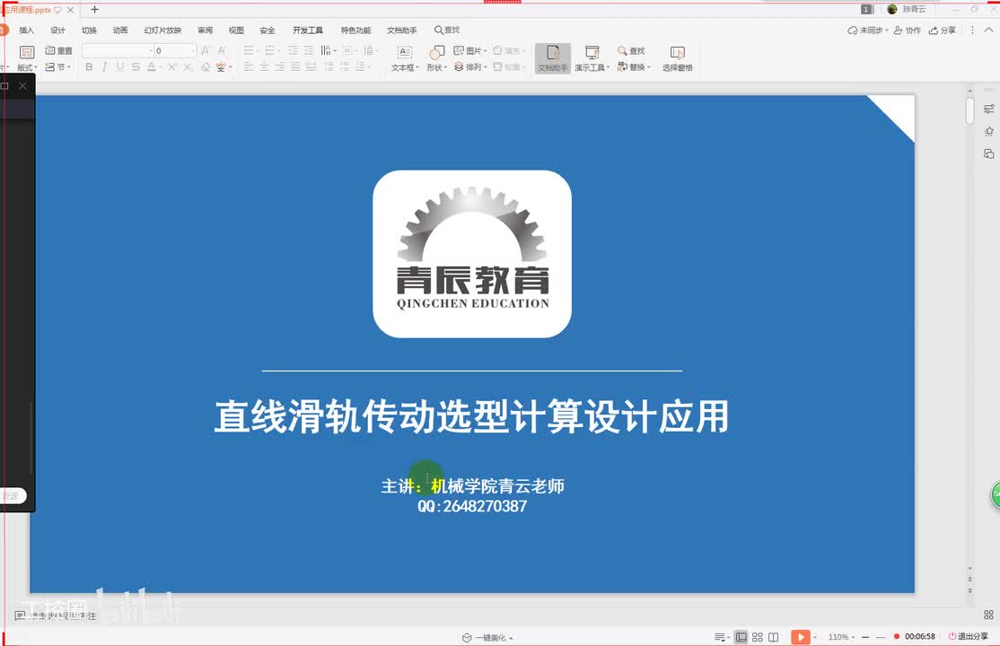Switch to the 动画 (Animation) tab
Screen dimensions: 1000x646
[x=120, y=30]
